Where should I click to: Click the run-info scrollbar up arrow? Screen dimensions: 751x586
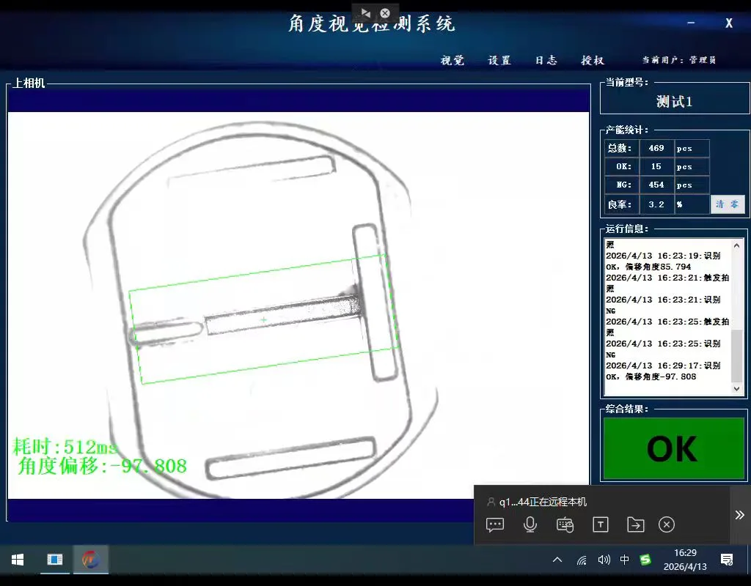tap(737, 245)
